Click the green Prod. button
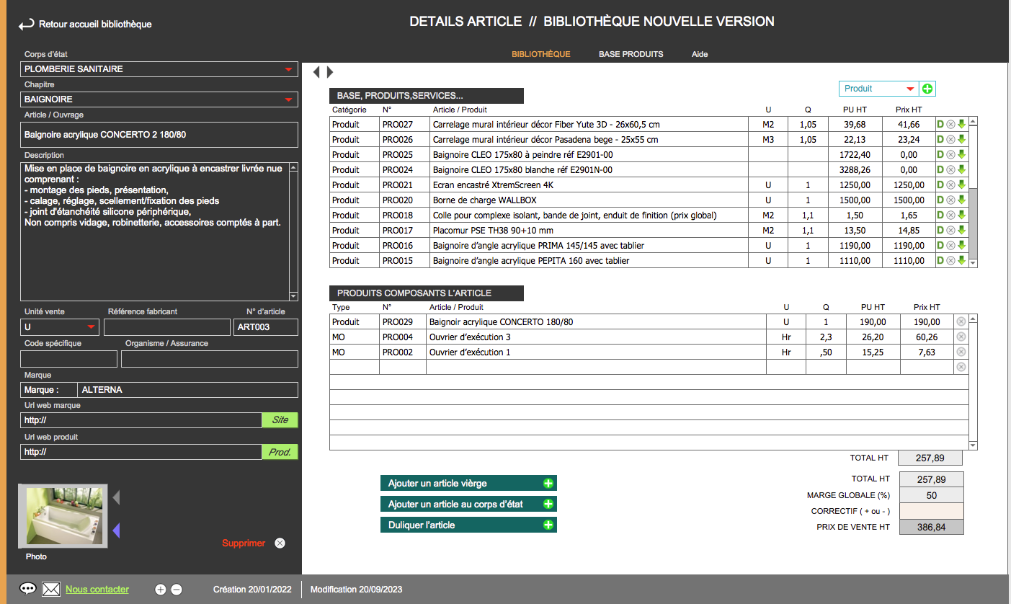This screenshot has height=604, width=1011. point(280,452)
